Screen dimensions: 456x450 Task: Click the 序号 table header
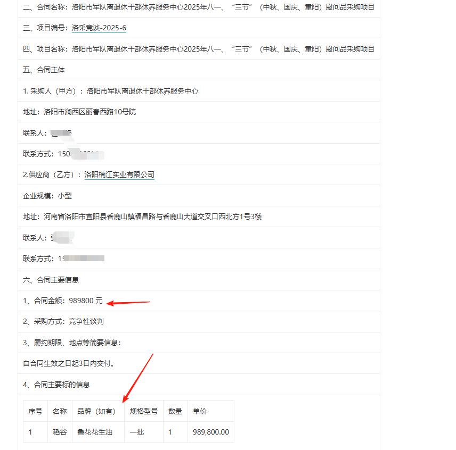pos(35,411)
